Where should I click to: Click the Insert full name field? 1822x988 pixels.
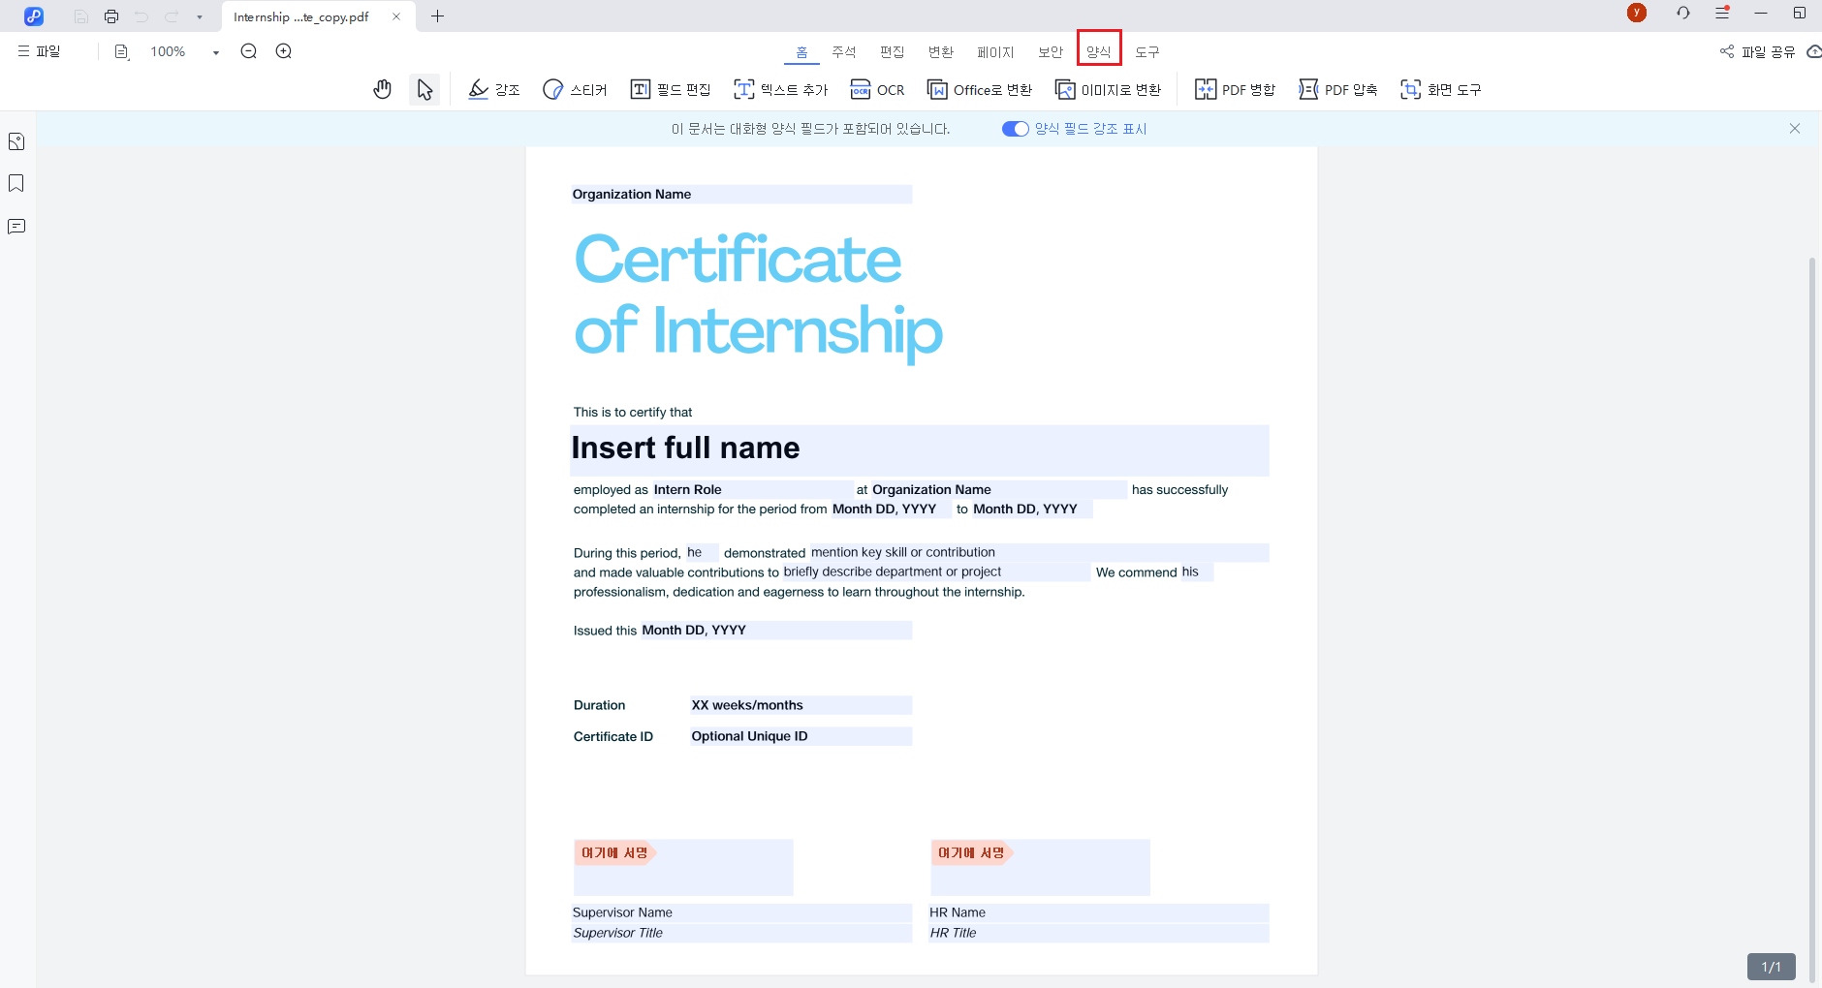919,448
